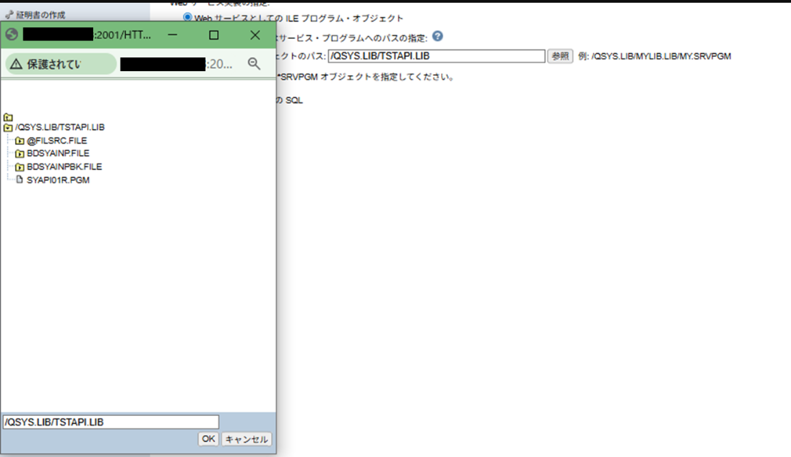Expand the @FILSRC.FILE folder icon
The width and height of the screenshot is (791, 457).
tap(20, 140)
